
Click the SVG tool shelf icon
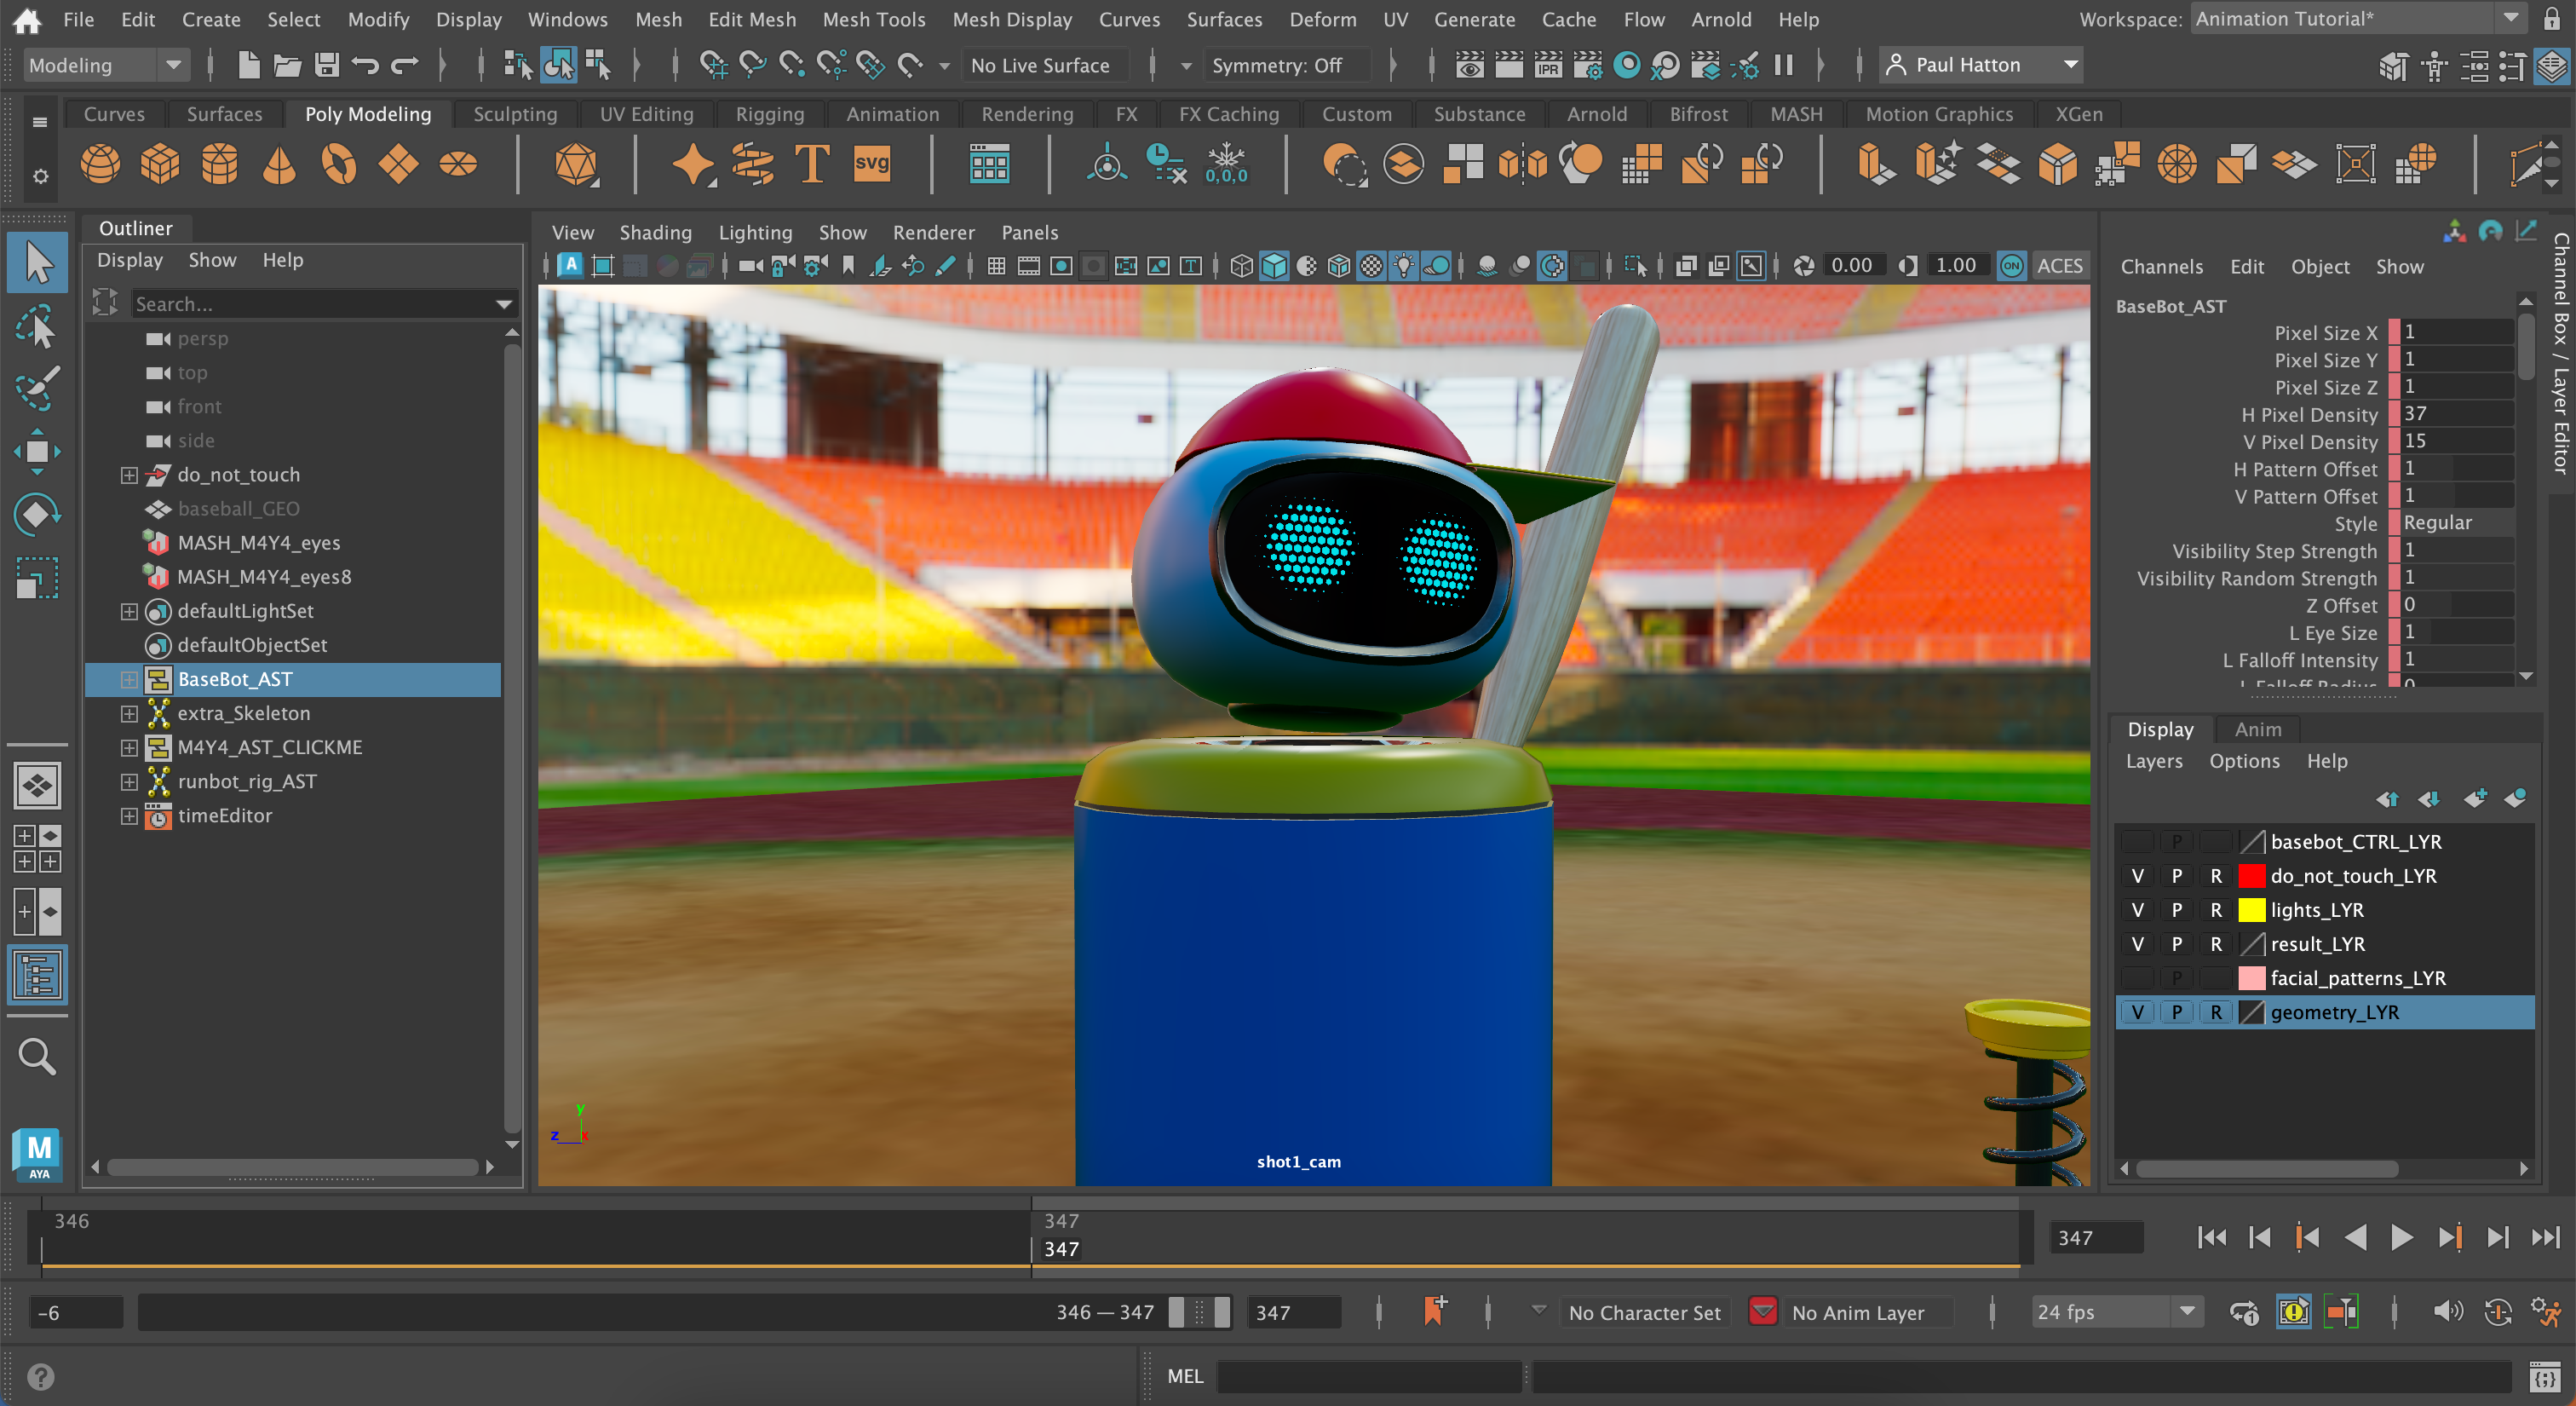pyautogui.click(x=872, y=163)
